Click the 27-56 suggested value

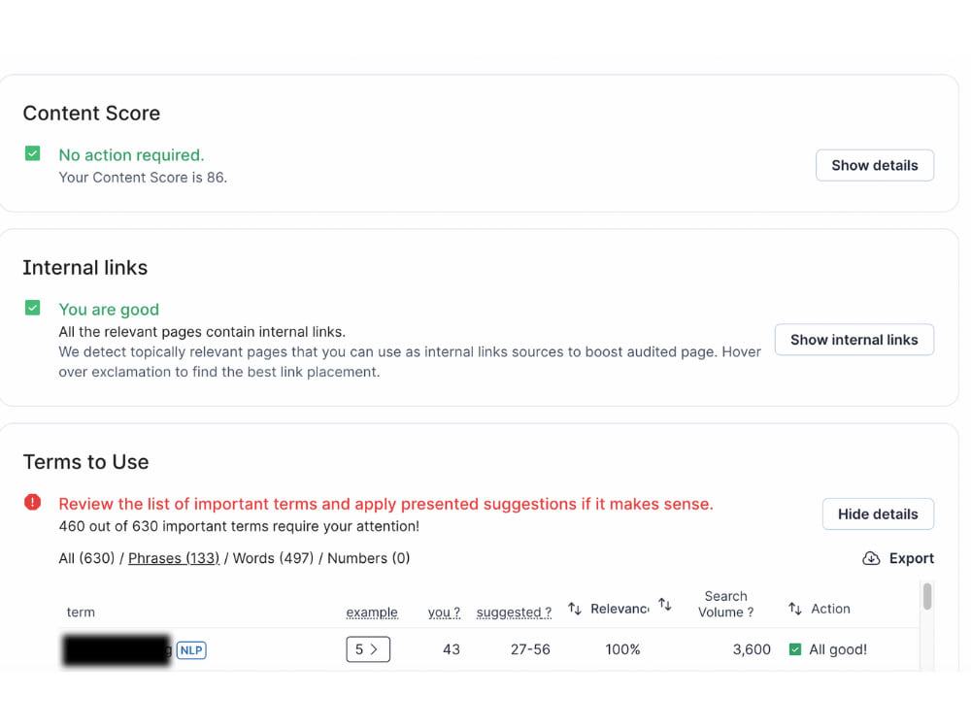pyautogui.click(x=530, y=649)
